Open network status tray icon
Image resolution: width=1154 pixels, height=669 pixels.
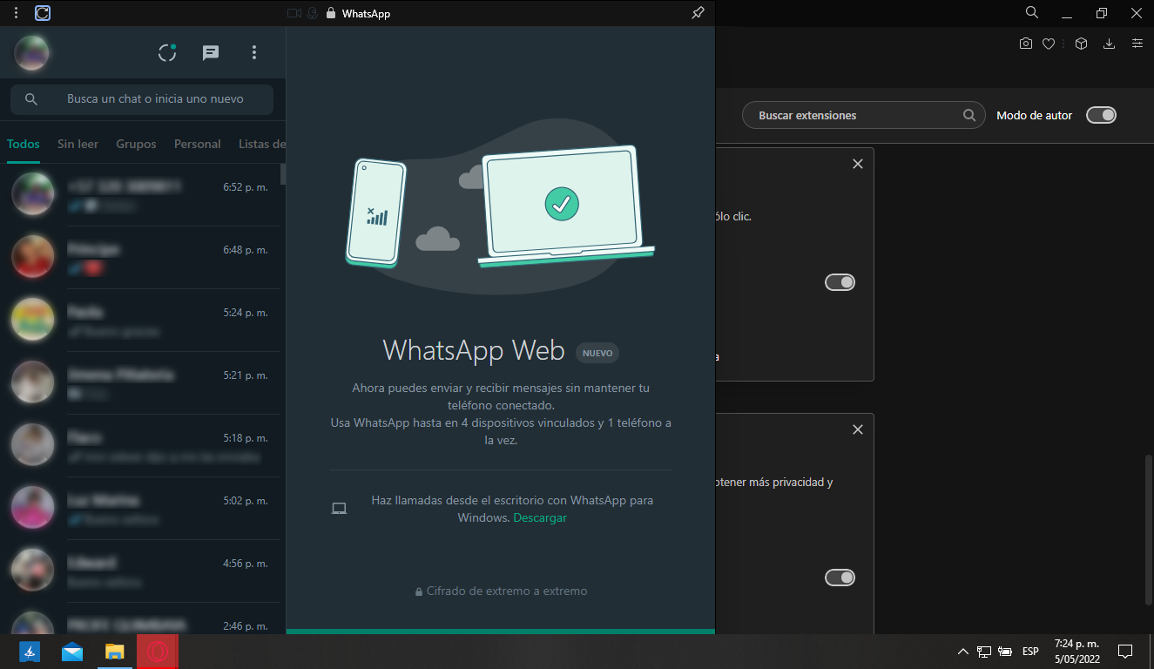(984, 652)
